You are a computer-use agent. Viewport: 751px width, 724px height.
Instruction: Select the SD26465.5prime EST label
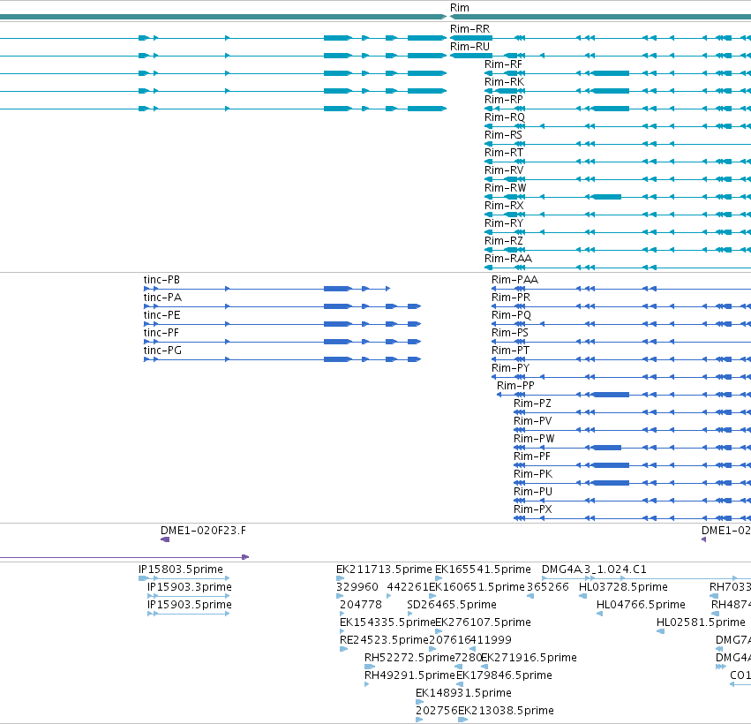452,605
